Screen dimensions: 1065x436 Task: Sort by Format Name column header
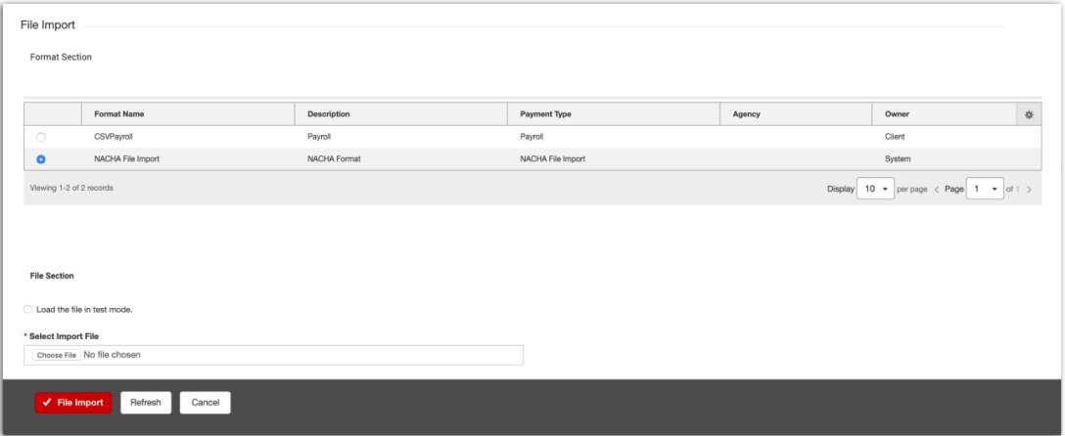[119, 114]
